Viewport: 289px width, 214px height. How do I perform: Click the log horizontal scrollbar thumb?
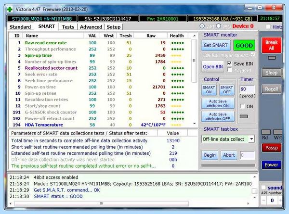tap(101, 203)
